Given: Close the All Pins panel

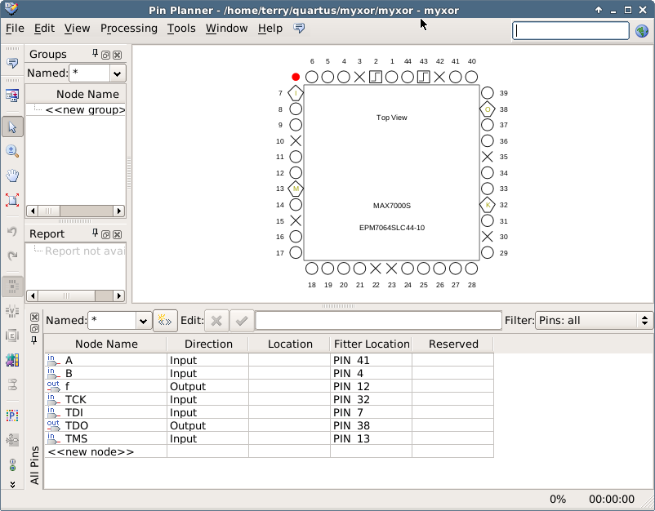Looking at the screenshot, I should pos(34,318).
